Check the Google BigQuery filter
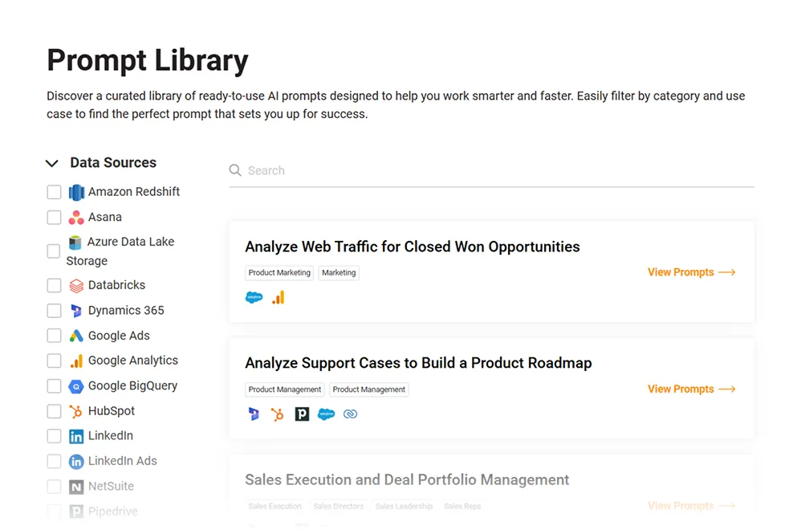801x530 pixels. (x=54, y=385)
